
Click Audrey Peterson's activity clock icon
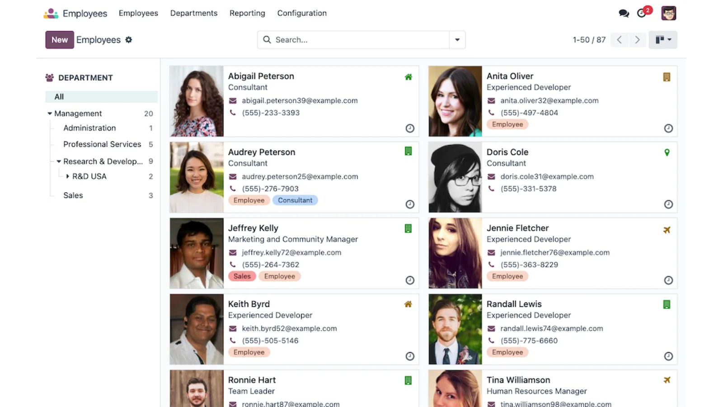410,204
